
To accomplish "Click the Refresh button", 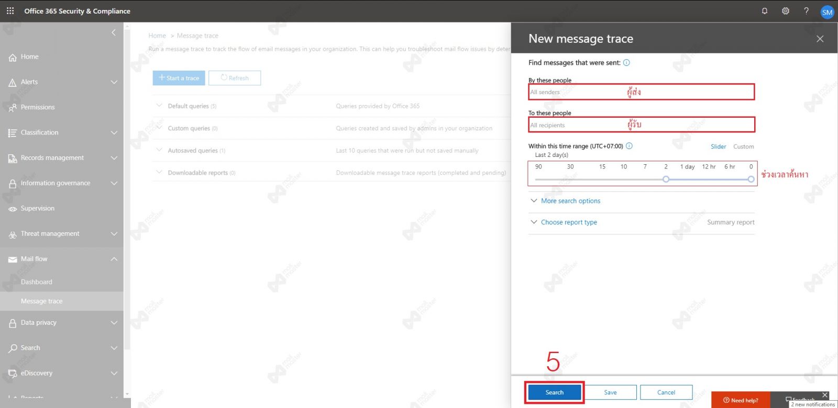I will click(235, 78).
